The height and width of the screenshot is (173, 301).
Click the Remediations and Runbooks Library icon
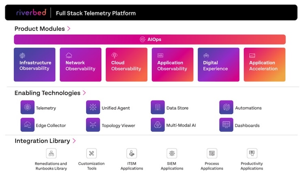tap(51, 153)
